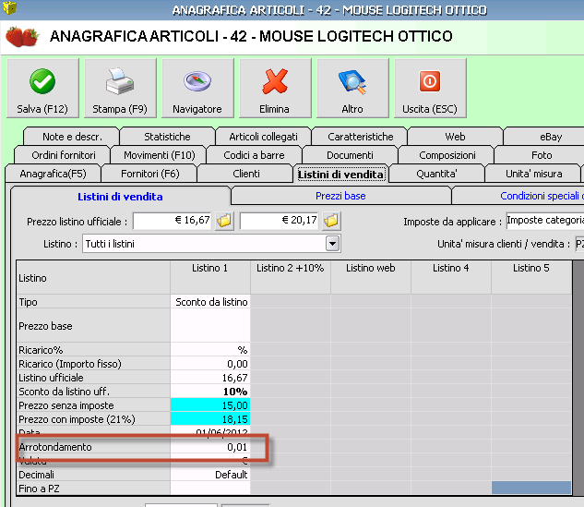Switch to Anagrafica(F5) tab
Image resolution: width=584 pixels, height=507 pixels.
point(53,174)
